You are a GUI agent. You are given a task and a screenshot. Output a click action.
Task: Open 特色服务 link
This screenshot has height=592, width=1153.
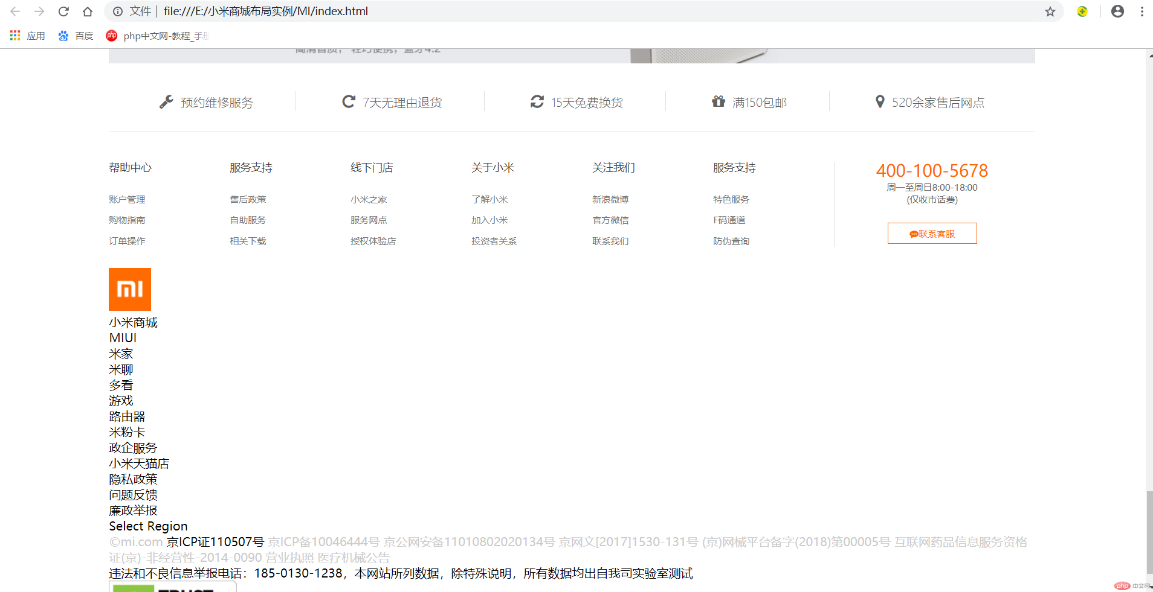tap(731, 199)
